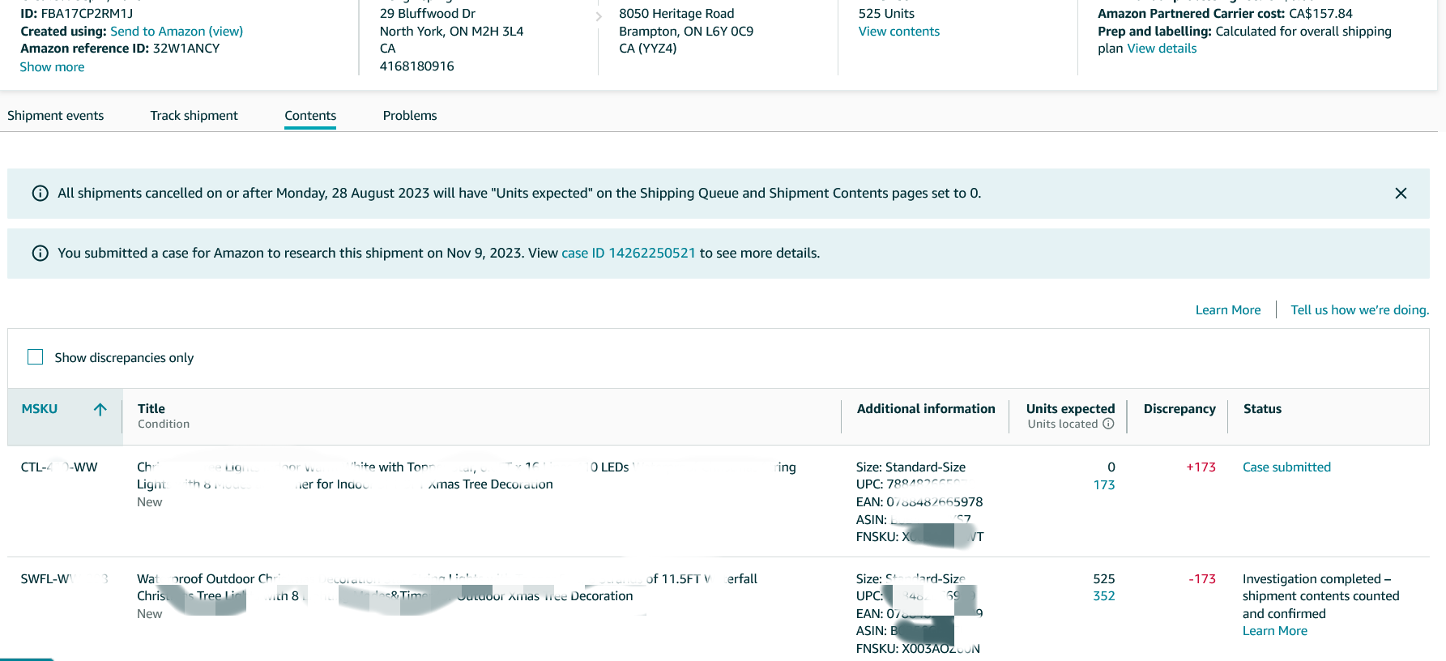The width and height of the screenshot is (1446, 661).
Task: Click the 8050 Heritage Road address
Action: [676, 14]
